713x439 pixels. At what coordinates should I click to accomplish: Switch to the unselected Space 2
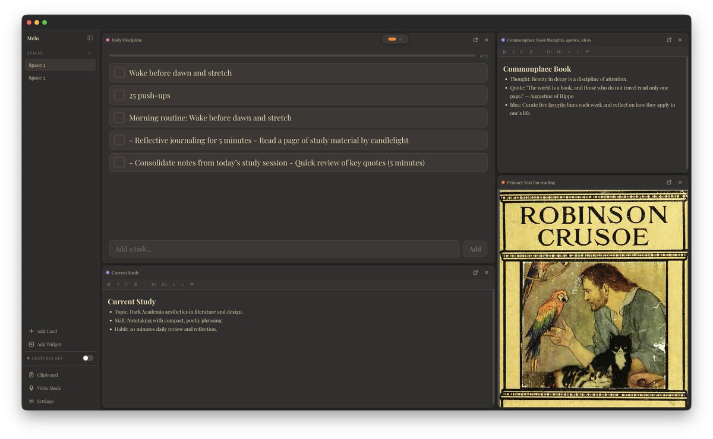60,78
